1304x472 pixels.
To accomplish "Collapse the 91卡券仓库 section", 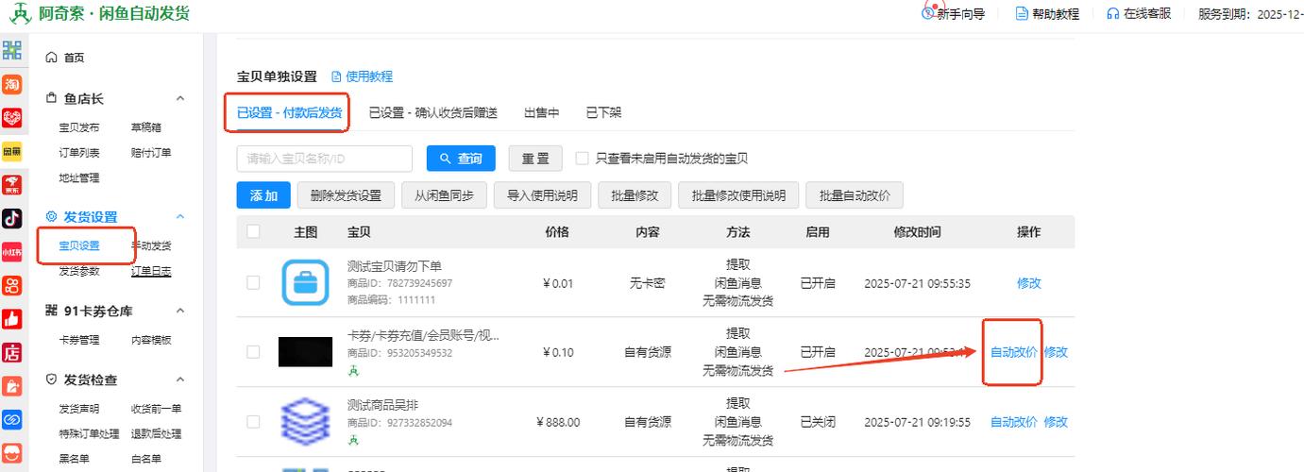I will click(180, 312).
